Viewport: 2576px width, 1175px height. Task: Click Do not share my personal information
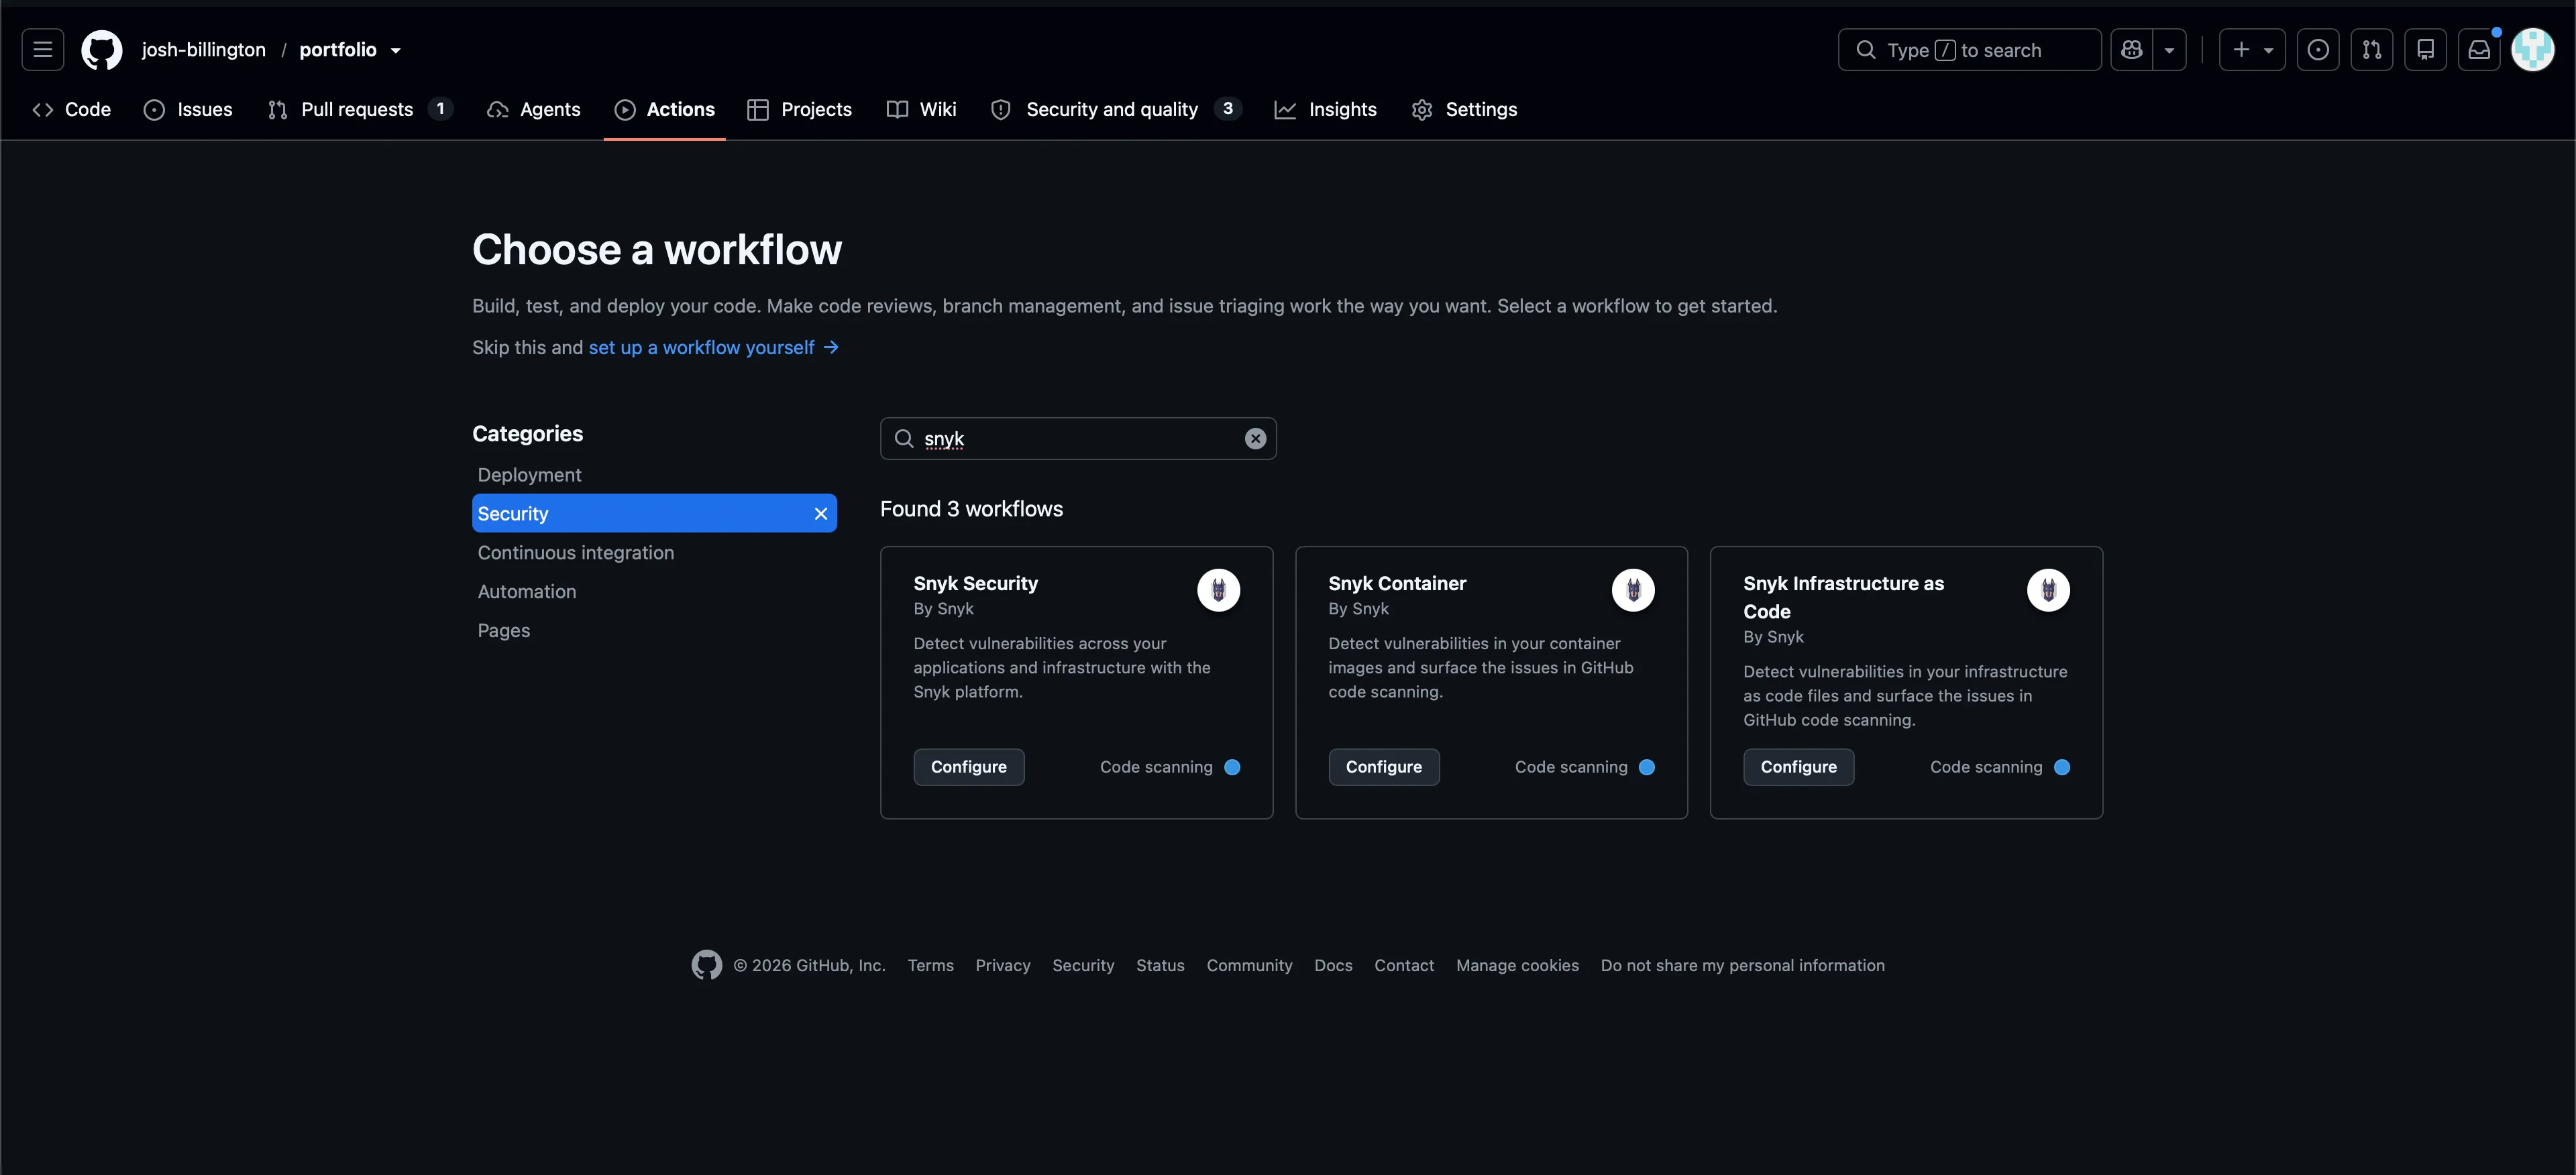pyautogui.click(x=1742, y=965)
